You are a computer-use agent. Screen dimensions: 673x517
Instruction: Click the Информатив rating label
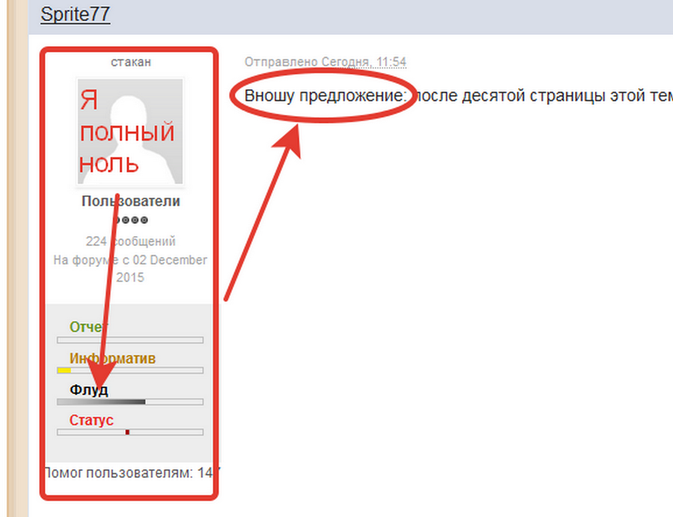pyautogui.click(x=112, y=358)
